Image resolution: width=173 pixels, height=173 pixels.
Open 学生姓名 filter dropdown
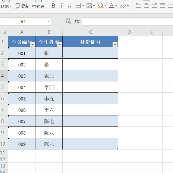60,45
